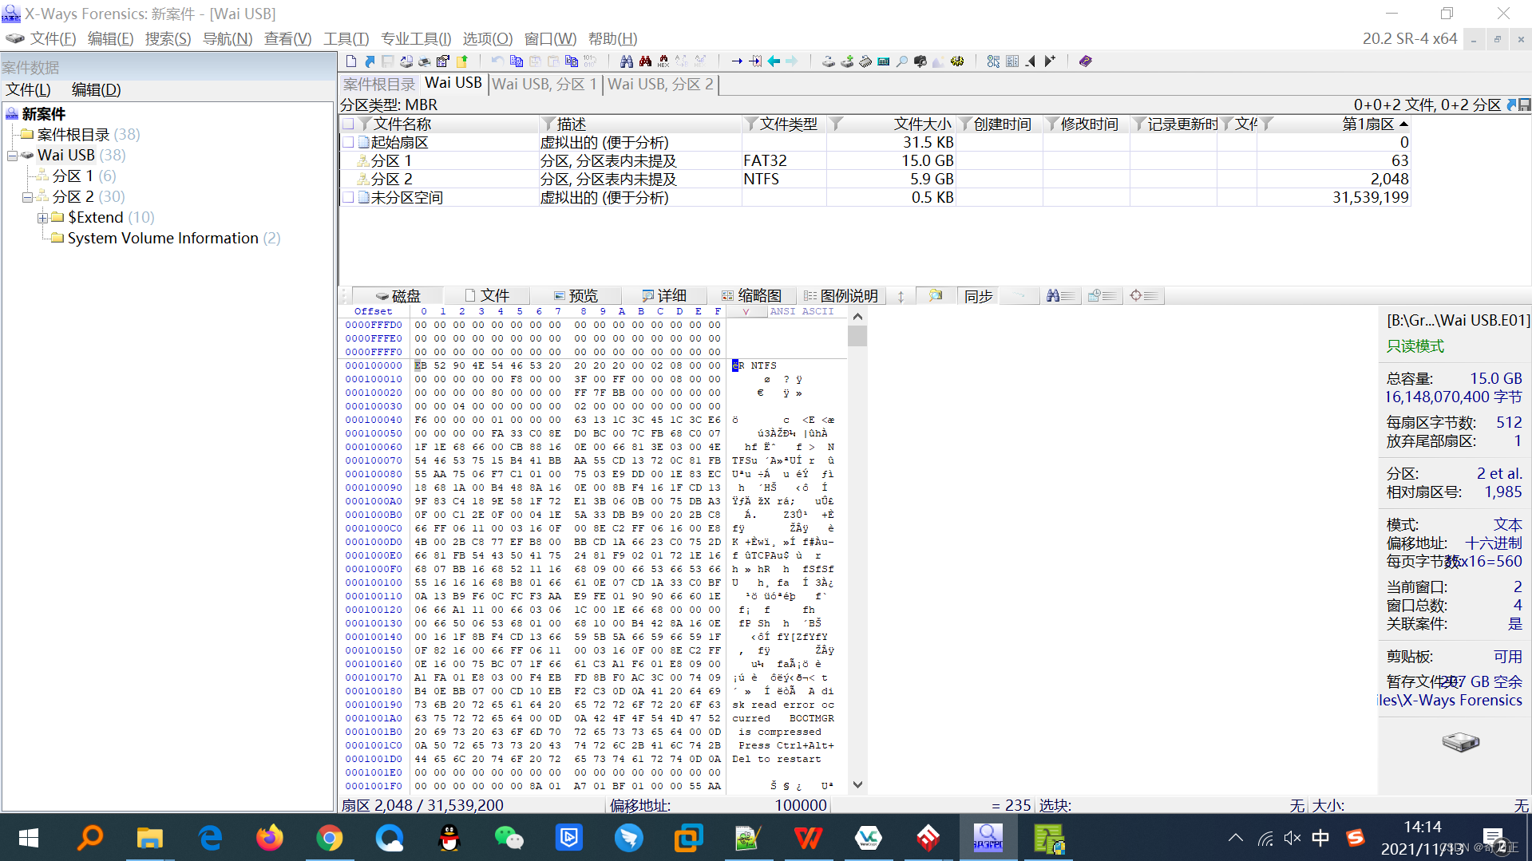Switch to Wai USB, 分区 1 tab
Screen dimensions: 1532x861
544,84
